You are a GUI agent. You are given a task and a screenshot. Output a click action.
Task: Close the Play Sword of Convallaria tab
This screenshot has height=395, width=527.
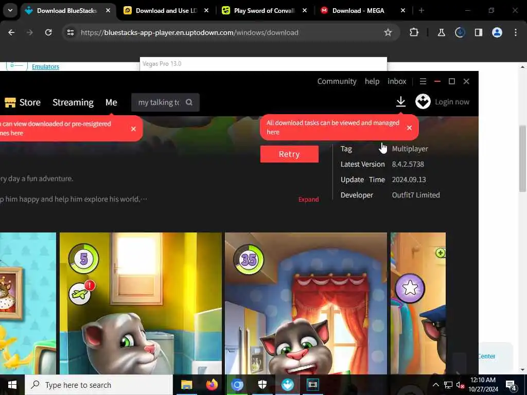tap(305, 11)
